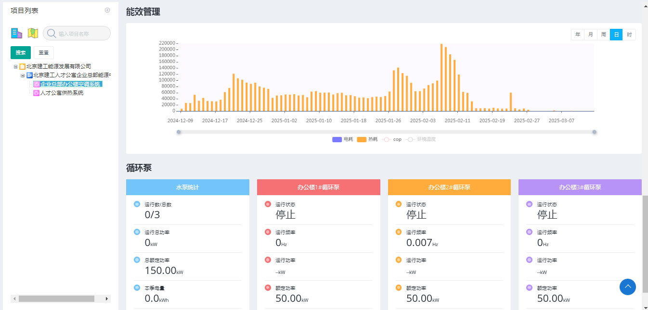Screen dimensions: 648x310
Task: Open the map view icon
Action: [33, 33]
